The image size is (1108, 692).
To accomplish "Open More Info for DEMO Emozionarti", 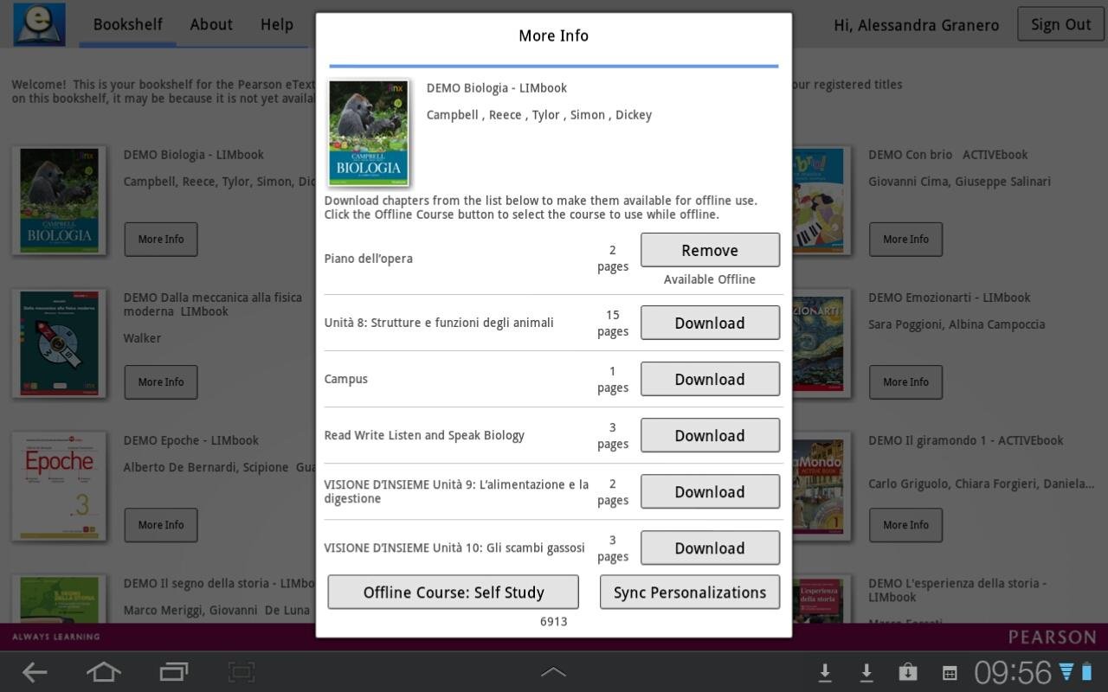I will coord(906,381).
